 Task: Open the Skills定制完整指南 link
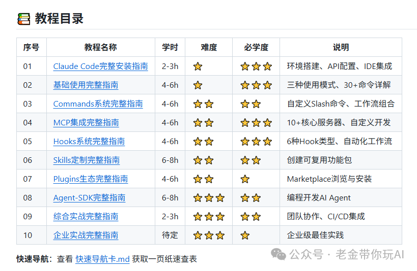tap(87, 160)
